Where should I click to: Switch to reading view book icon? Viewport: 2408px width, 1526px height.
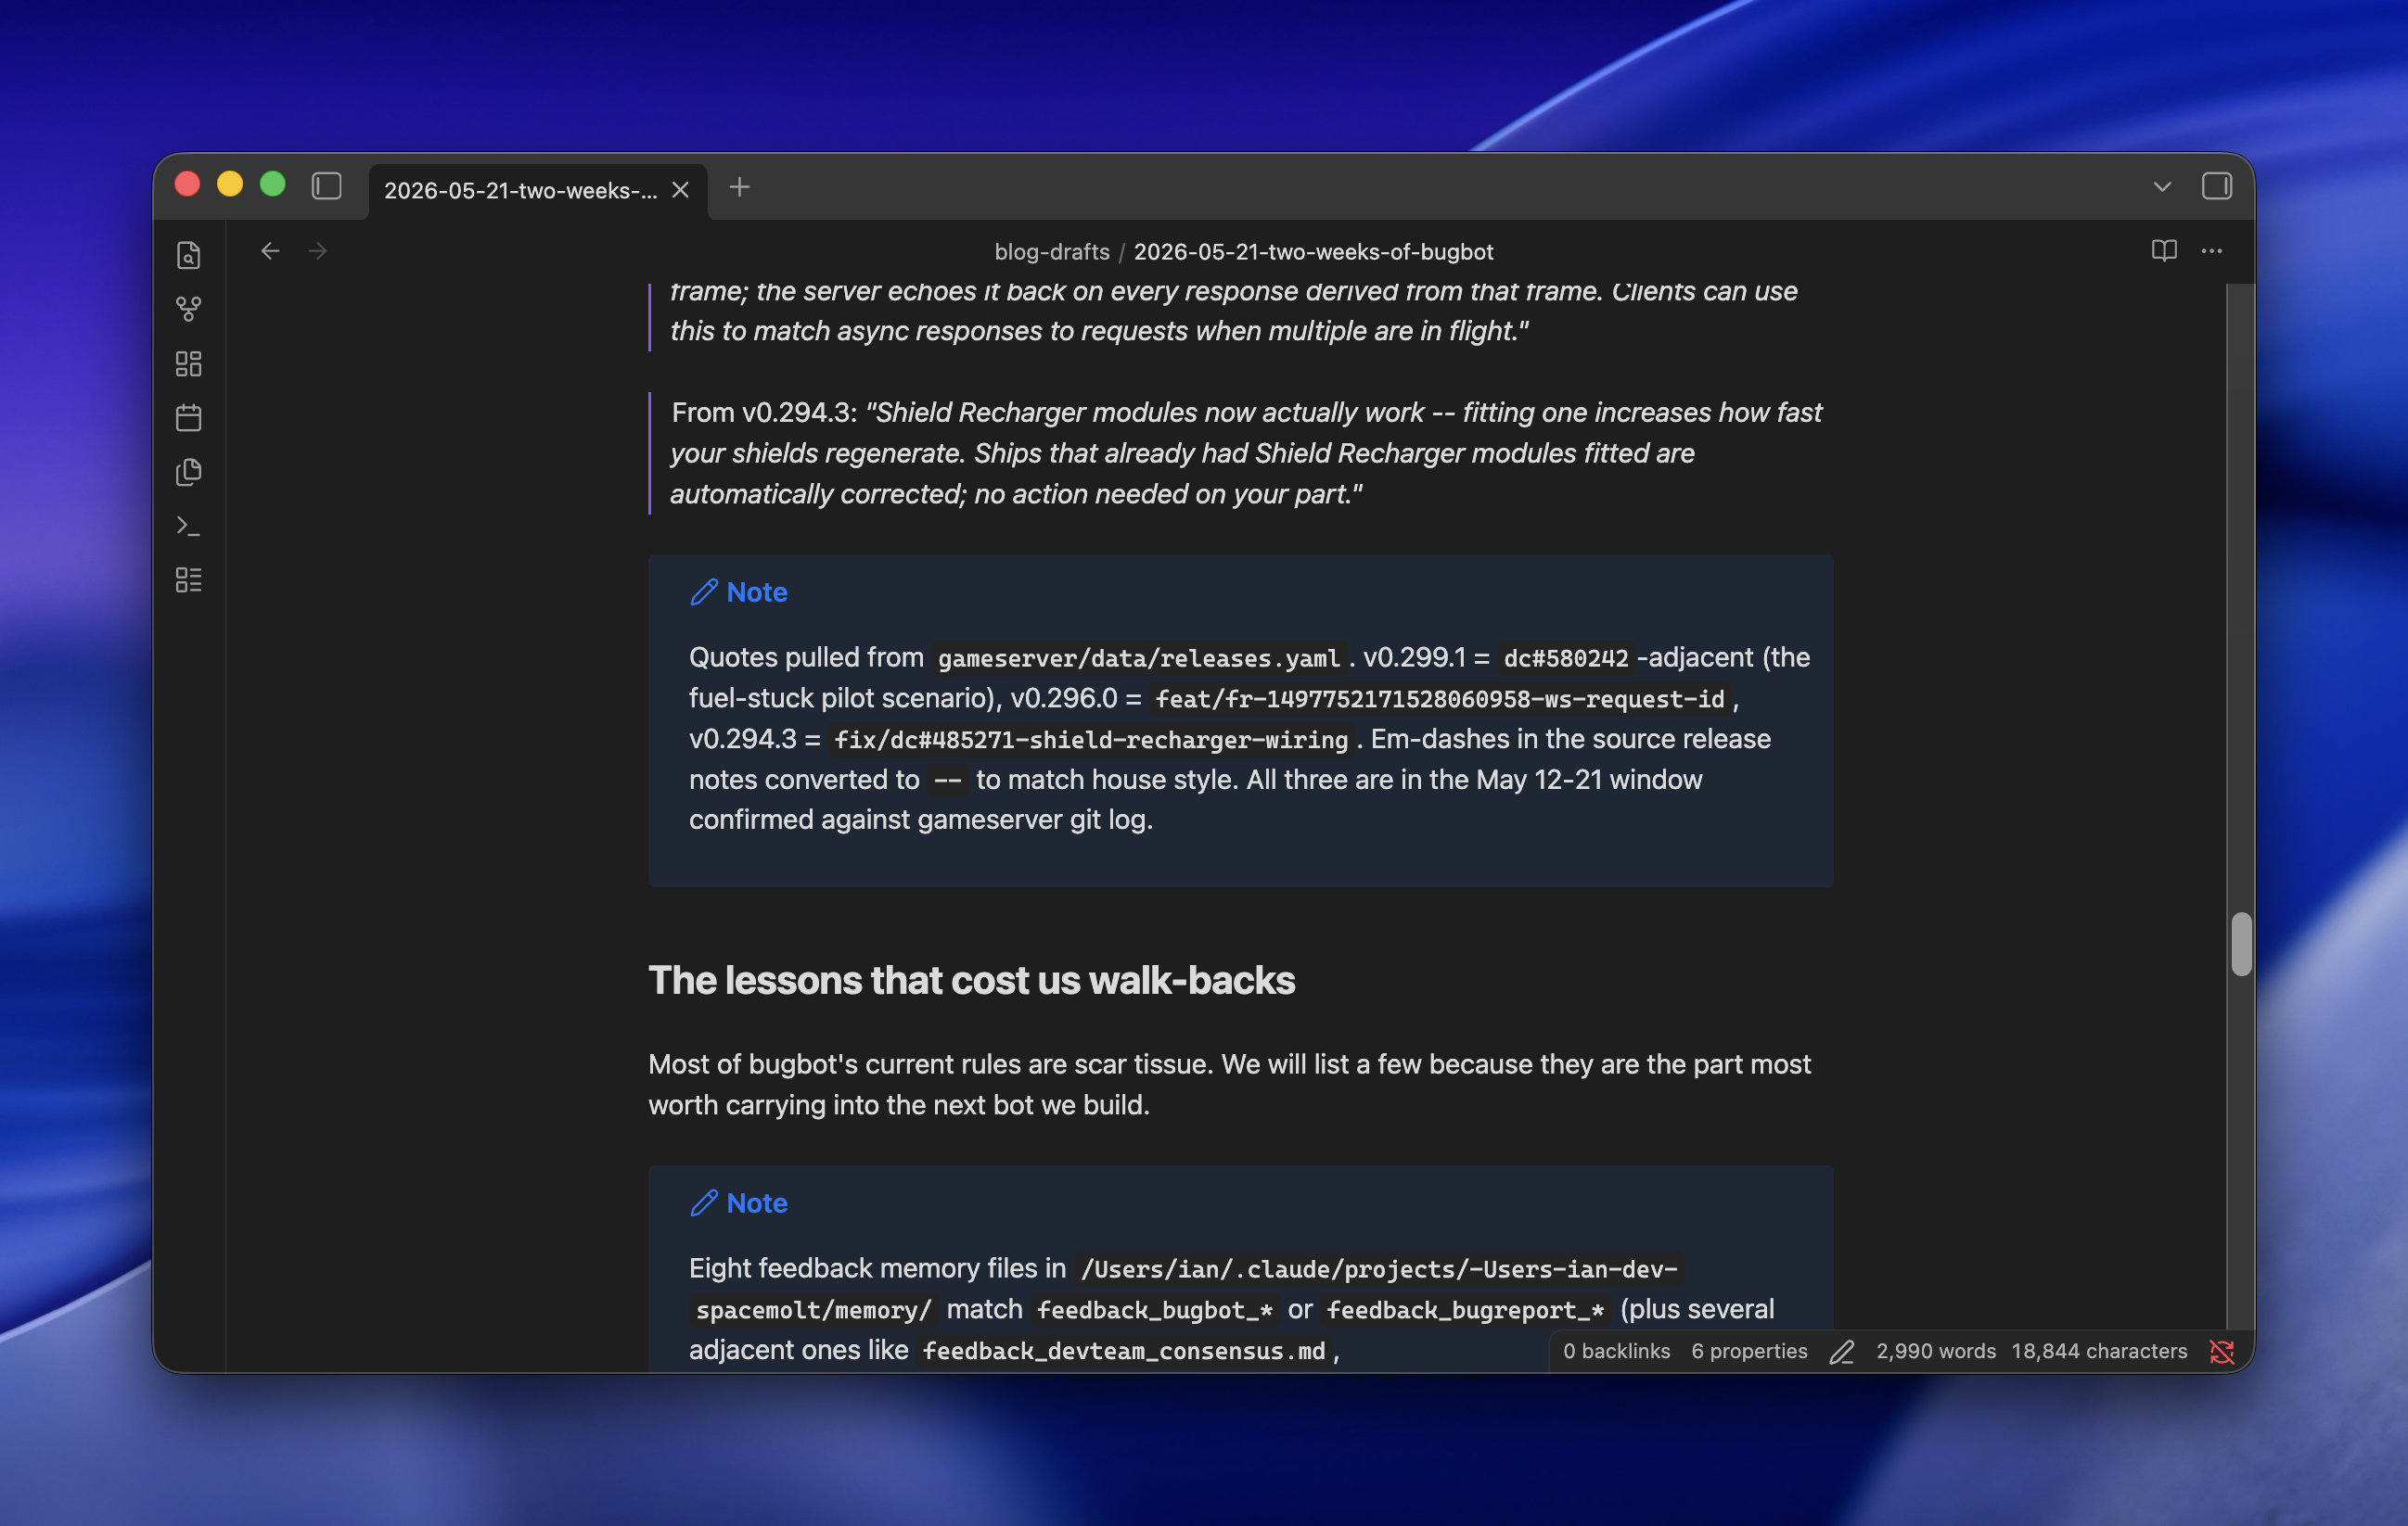(x=2163, y=251)
